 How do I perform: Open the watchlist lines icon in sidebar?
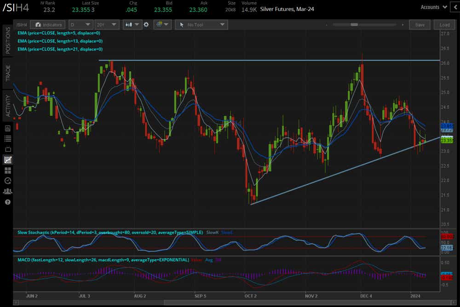[x=8, y=138]
